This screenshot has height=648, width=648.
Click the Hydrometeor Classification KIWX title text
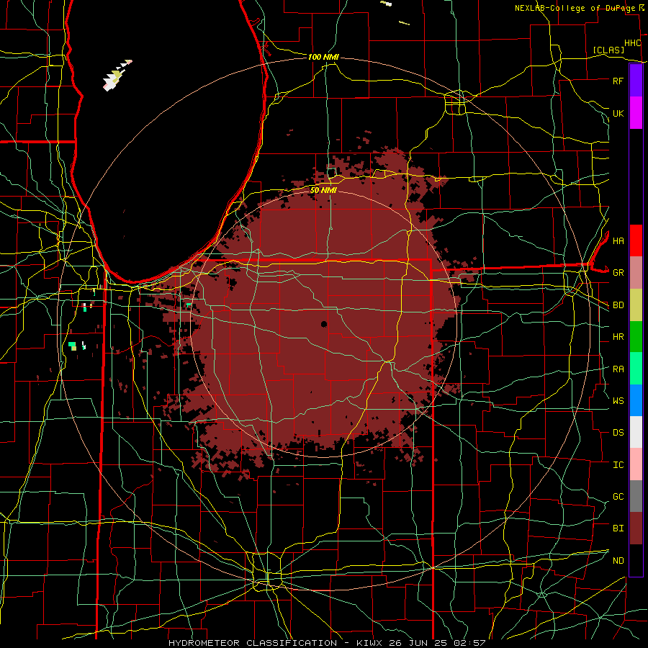coord(327,643)
